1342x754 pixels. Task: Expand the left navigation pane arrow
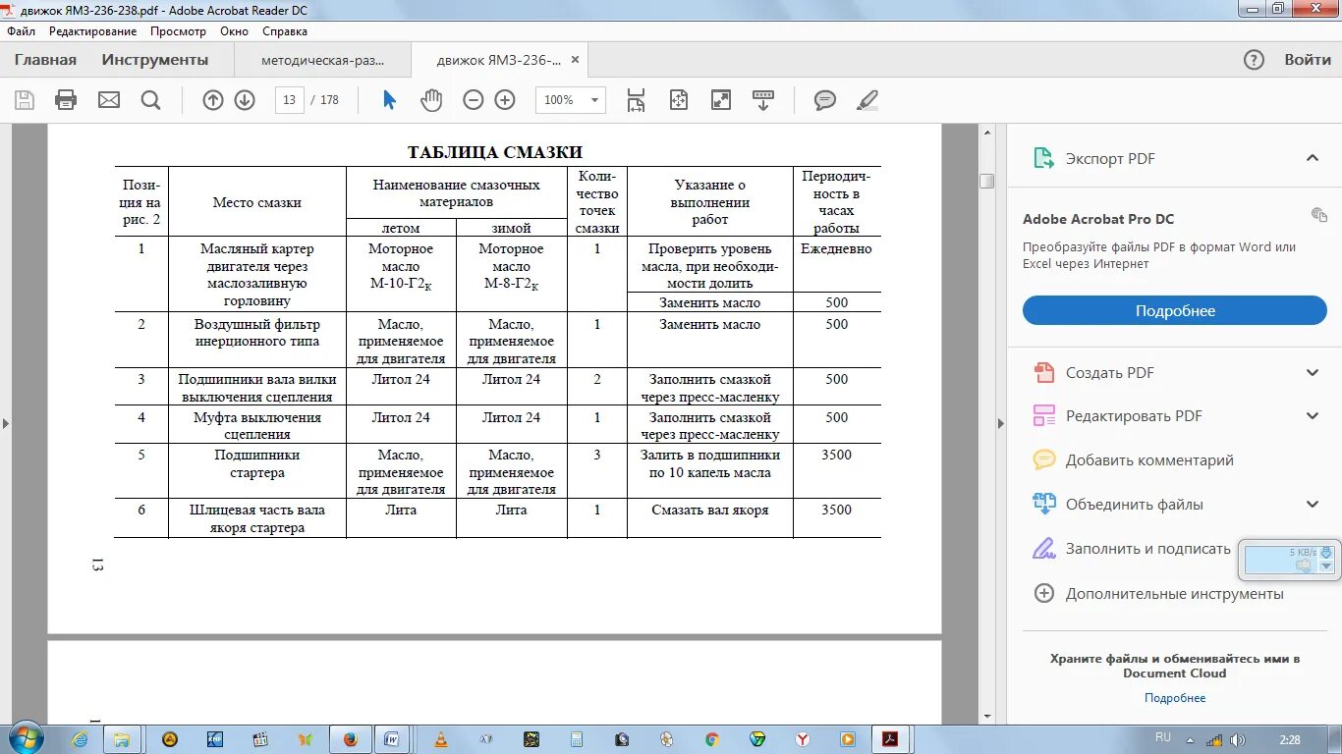tap(6, 423)
